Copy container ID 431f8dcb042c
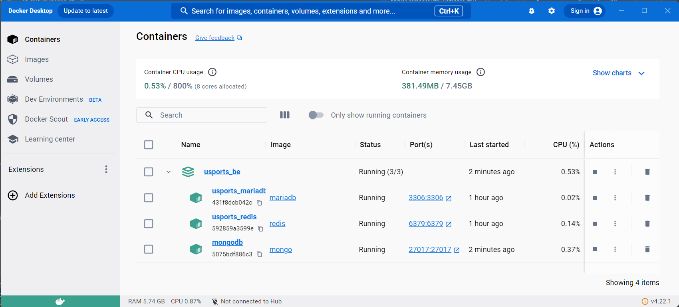The height and width of the screenshot is (307, 679). tap(259, 203)
